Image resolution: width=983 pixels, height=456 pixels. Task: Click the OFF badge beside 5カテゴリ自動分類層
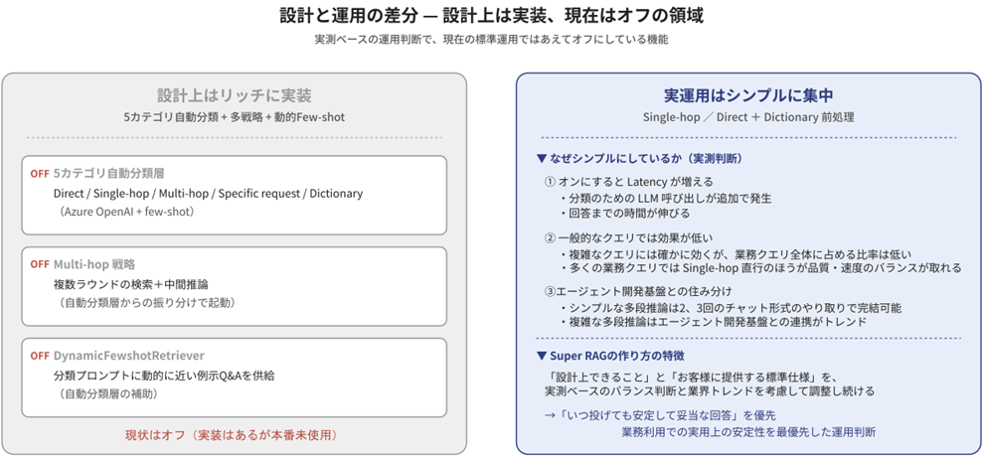[x=40, y=174]
